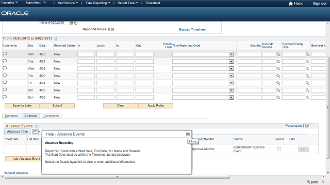330x185 pixels.
Task: Open comments bubble for Sat 4/25
Action: point(5,90)
